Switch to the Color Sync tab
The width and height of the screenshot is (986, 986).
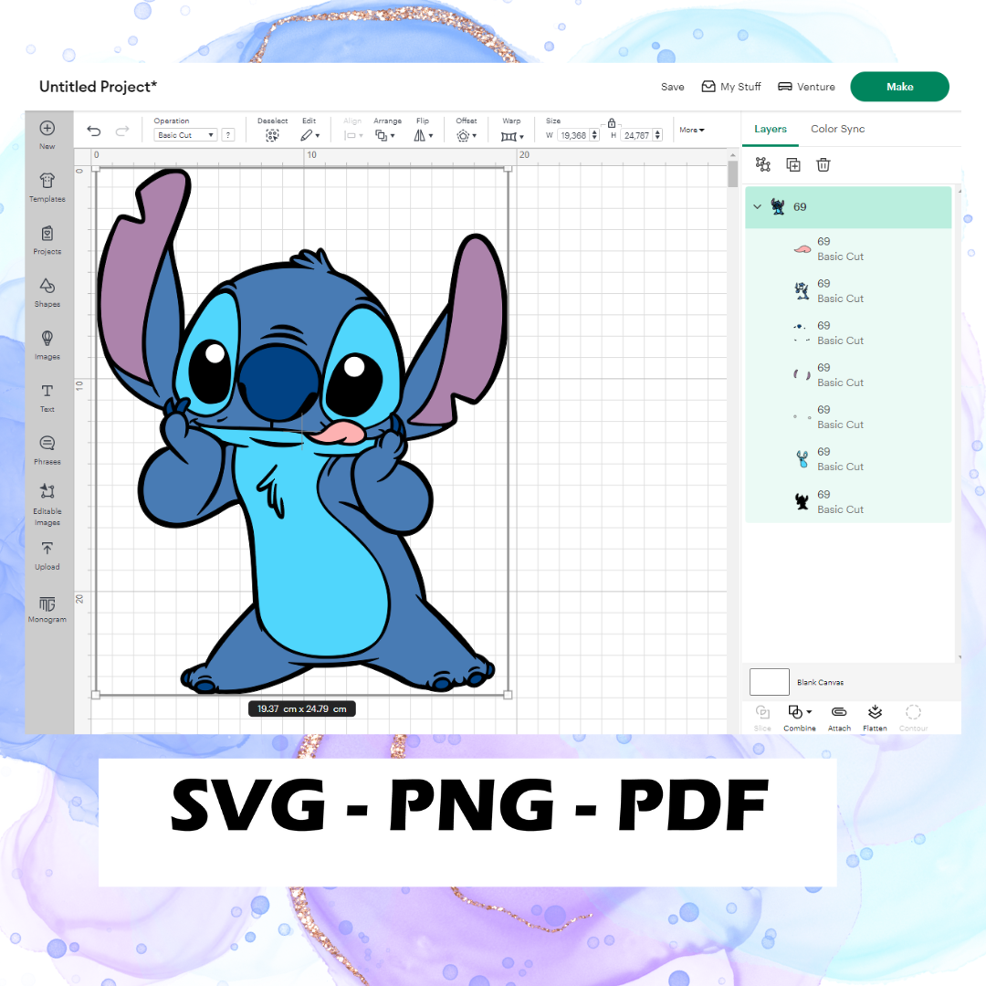click(x=837, y=129)
